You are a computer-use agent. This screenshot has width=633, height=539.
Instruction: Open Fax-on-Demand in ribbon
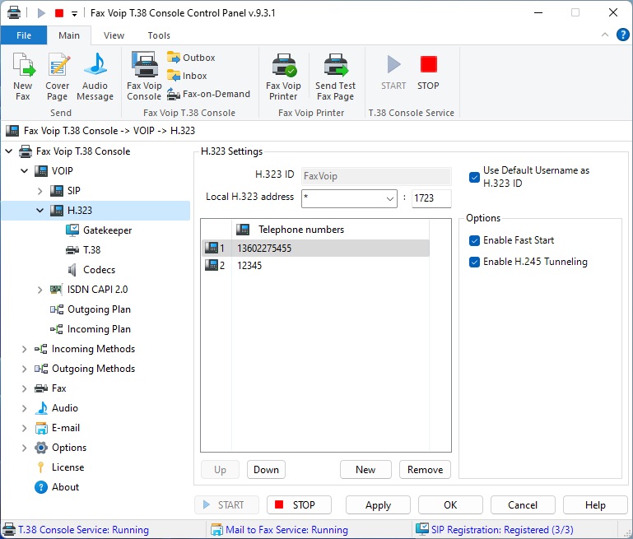click(x=208, y=94)
